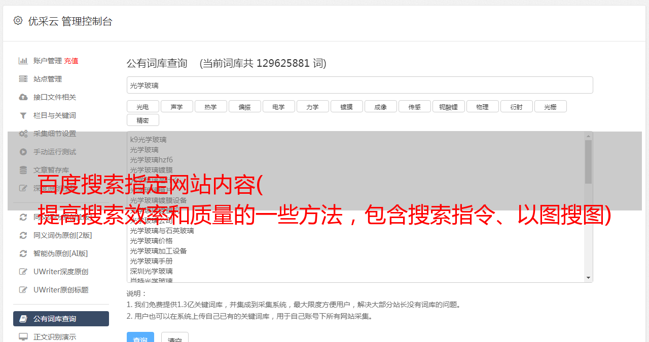The width and height of the screenshot is (649, 342).
Task: Select the 物理 tag button
Action: click(x=482, y=106)
